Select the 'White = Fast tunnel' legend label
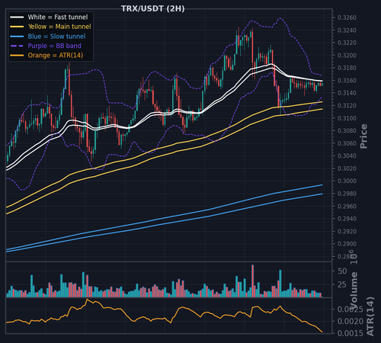 tap(58, 17)
